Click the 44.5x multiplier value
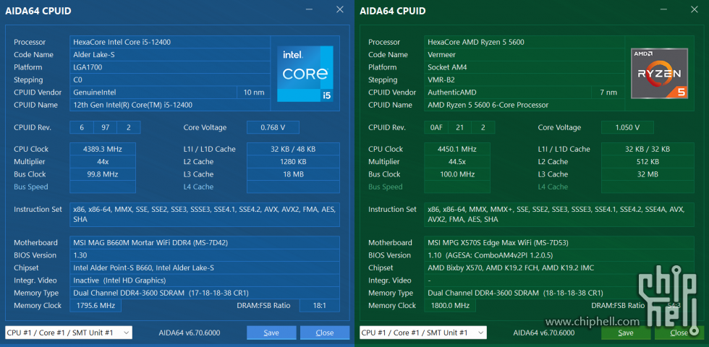Screen dimensions: 709x347 tap(457, 162)
